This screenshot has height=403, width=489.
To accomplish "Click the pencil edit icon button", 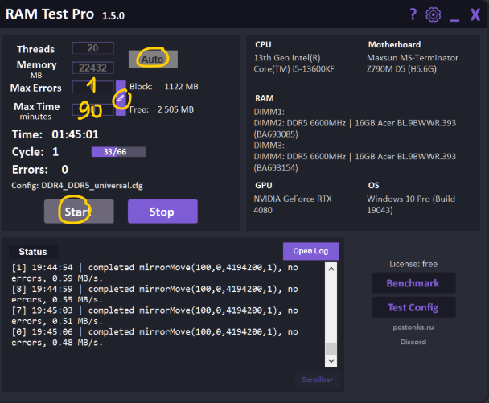I will pos(121,98).
